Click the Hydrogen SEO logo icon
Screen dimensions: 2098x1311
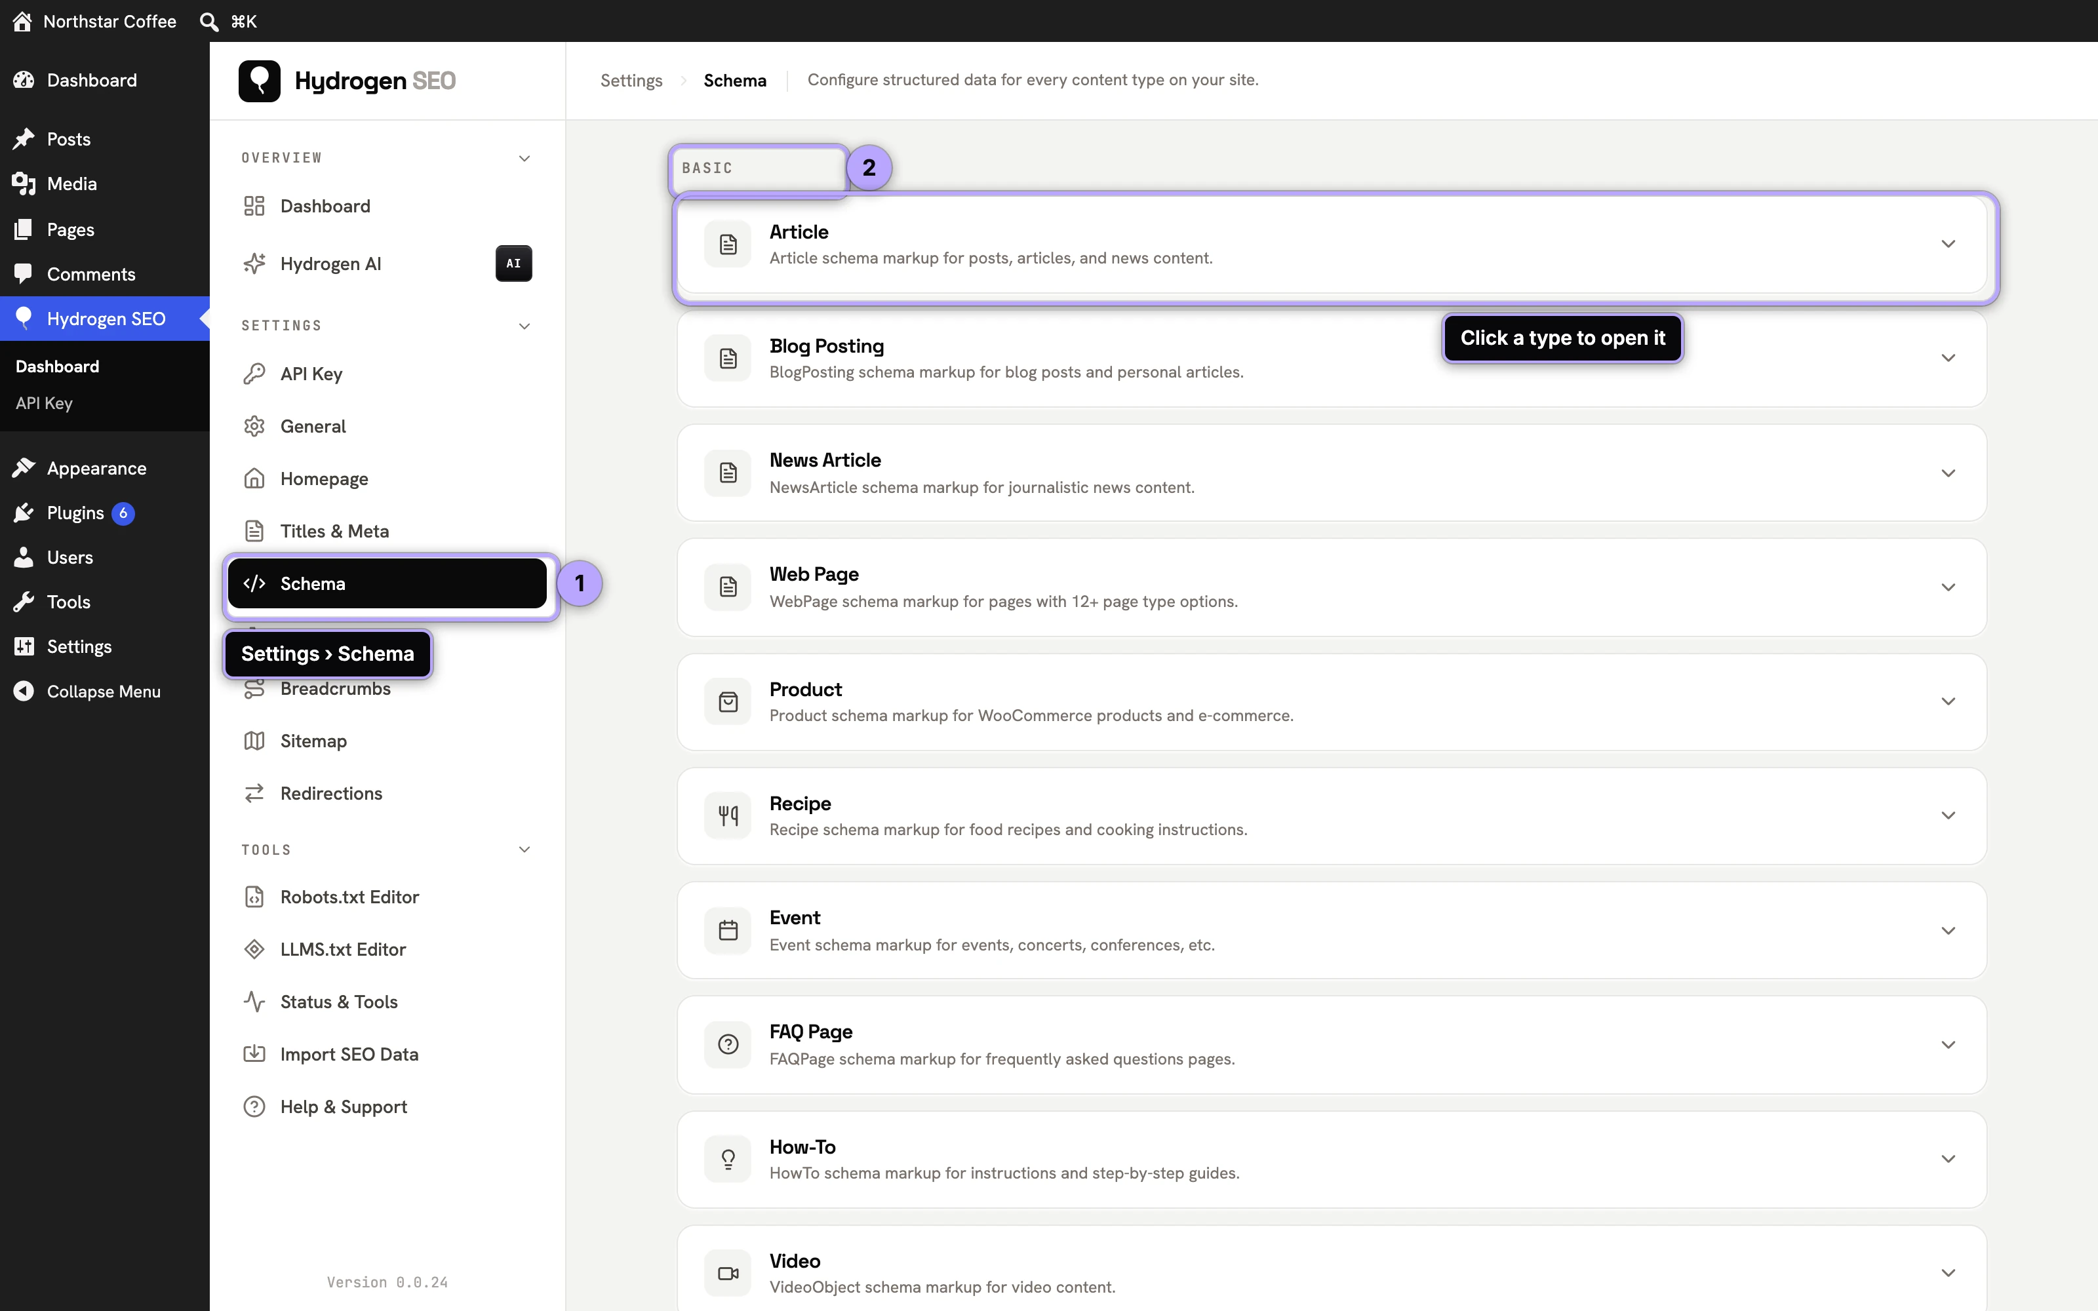pos(259,81)
